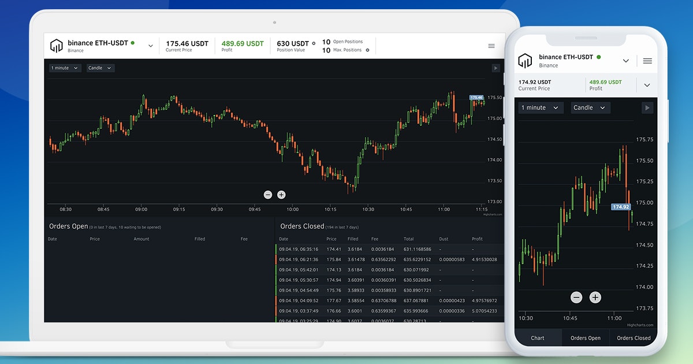Open the Candle chart type dropdown on laptop
Viewport: 693px width, 364px height.
100,68
